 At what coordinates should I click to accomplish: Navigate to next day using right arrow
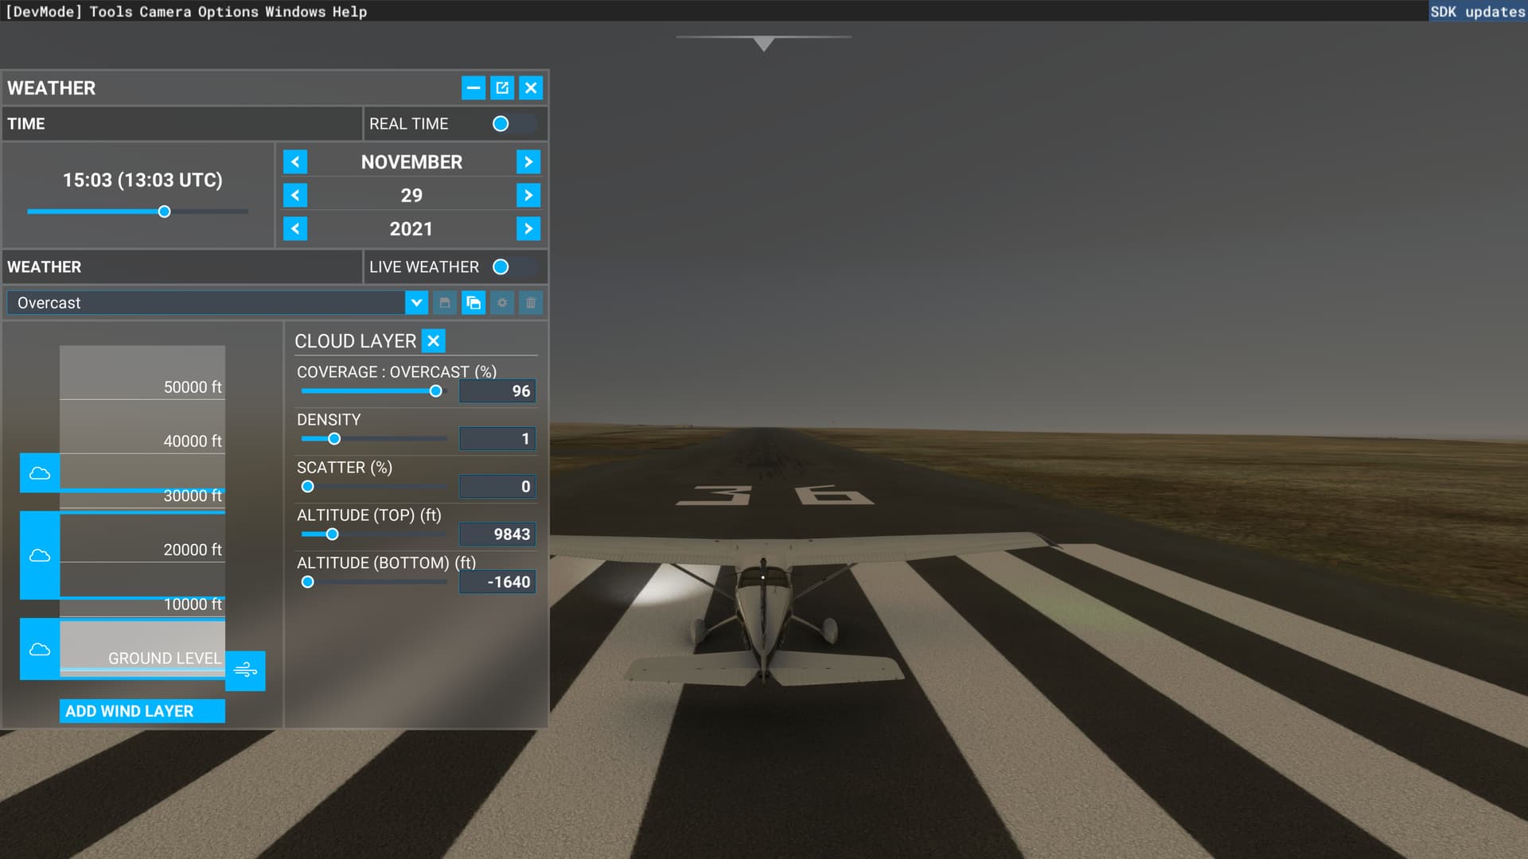[528, 195]
